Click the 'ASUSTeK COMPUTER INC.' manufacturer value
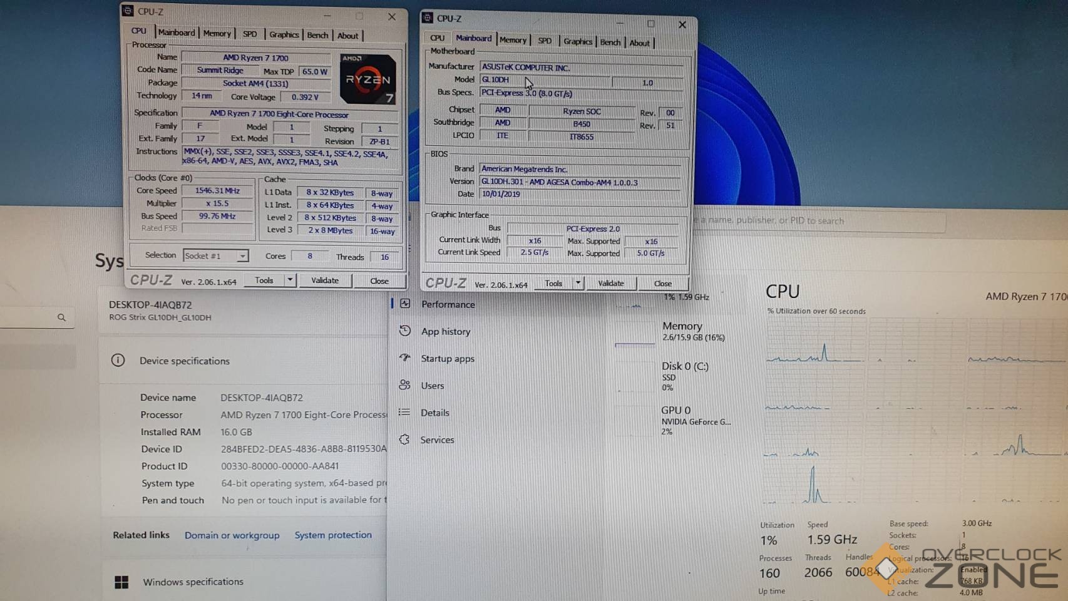 coord(581,67)
